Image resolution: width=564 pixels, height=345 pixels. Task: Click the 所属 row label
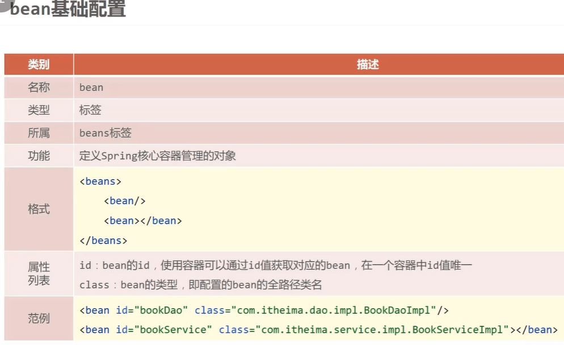[39, 133]
